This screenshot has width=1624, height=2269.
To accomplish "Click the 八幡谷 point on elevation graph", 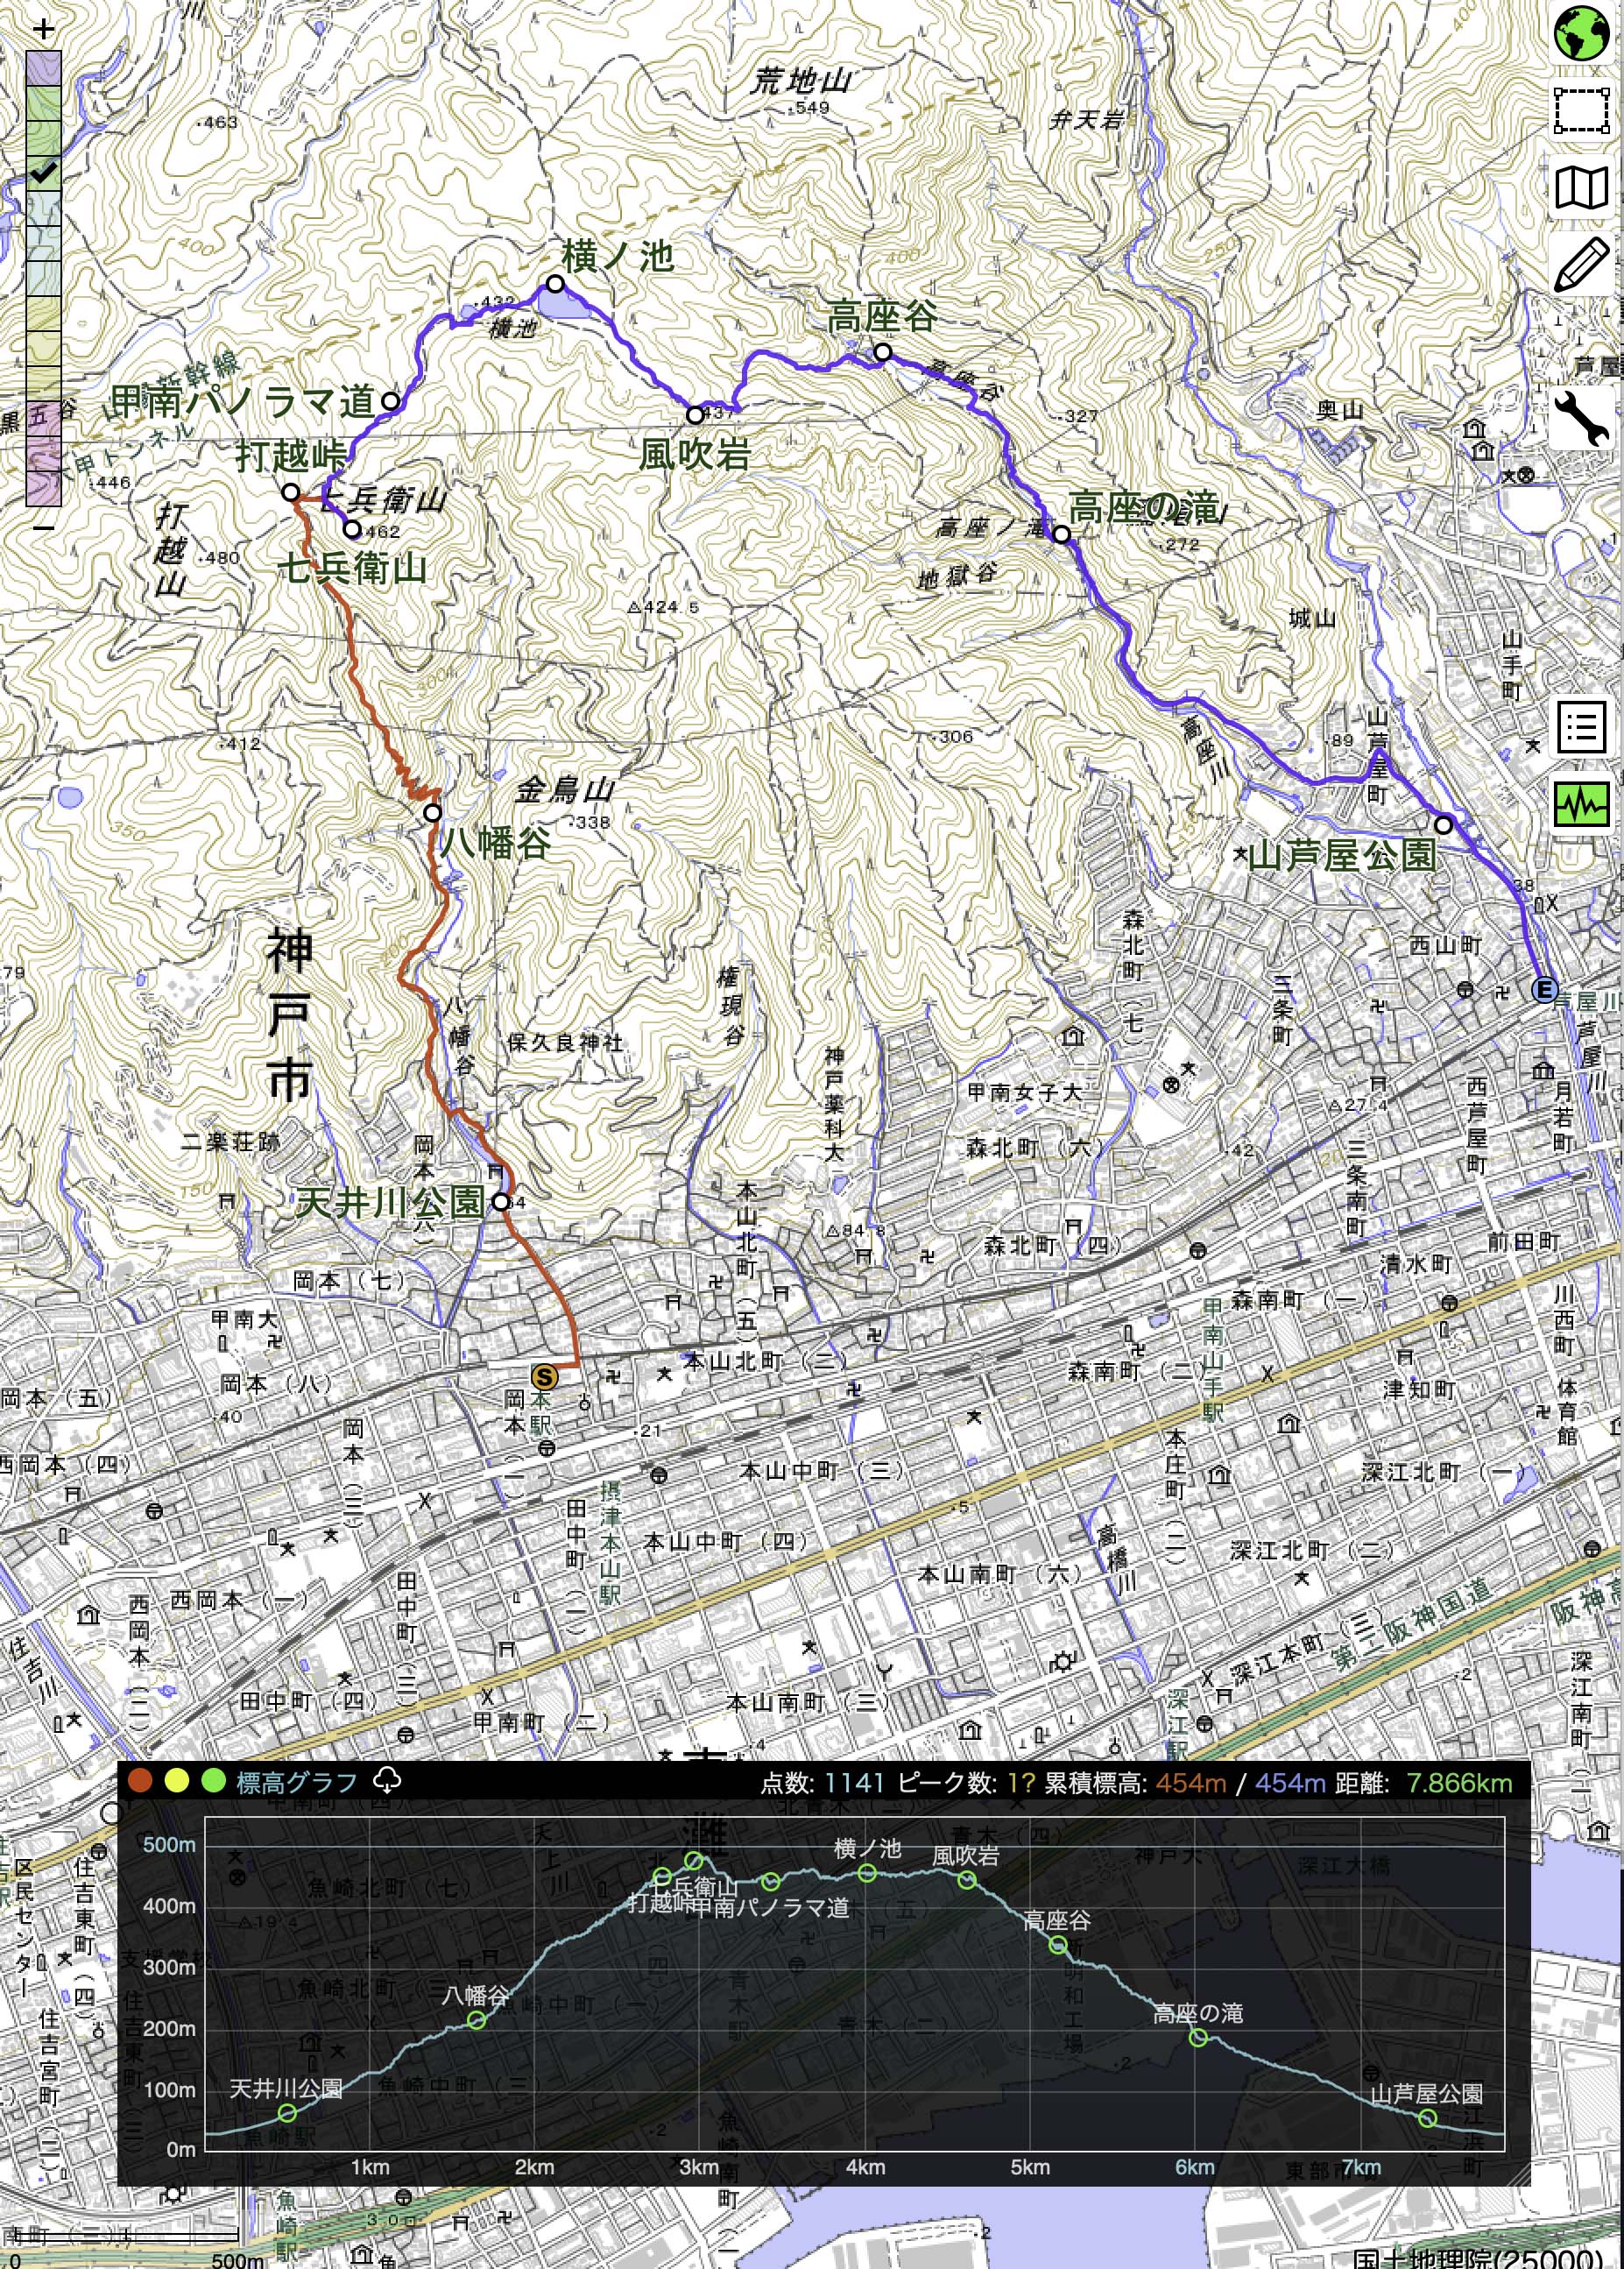I will point(477,2020).
